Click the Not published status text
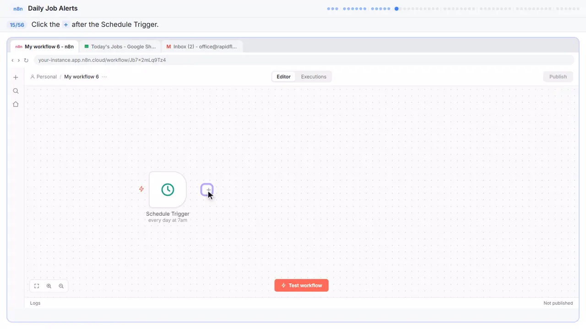586x329 pixels. tap(558, 303)
